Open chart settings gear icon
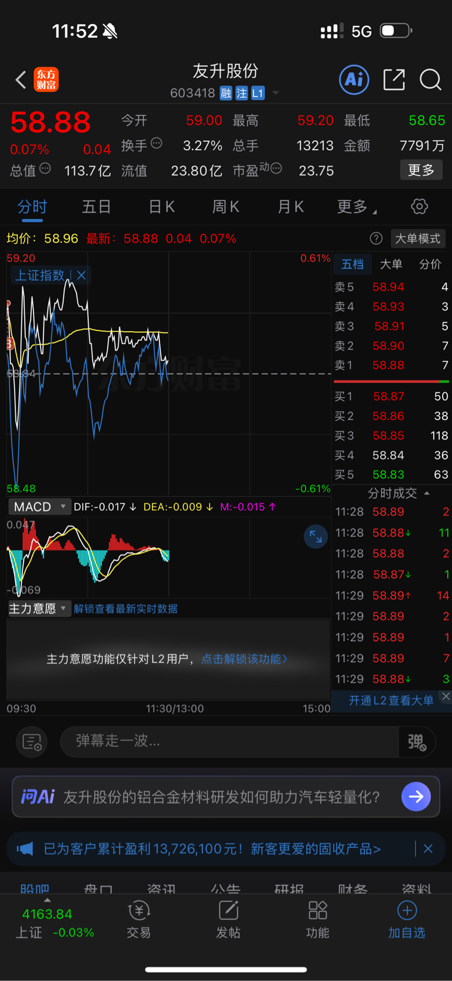452x981 pixels. [x=419, y=206]
